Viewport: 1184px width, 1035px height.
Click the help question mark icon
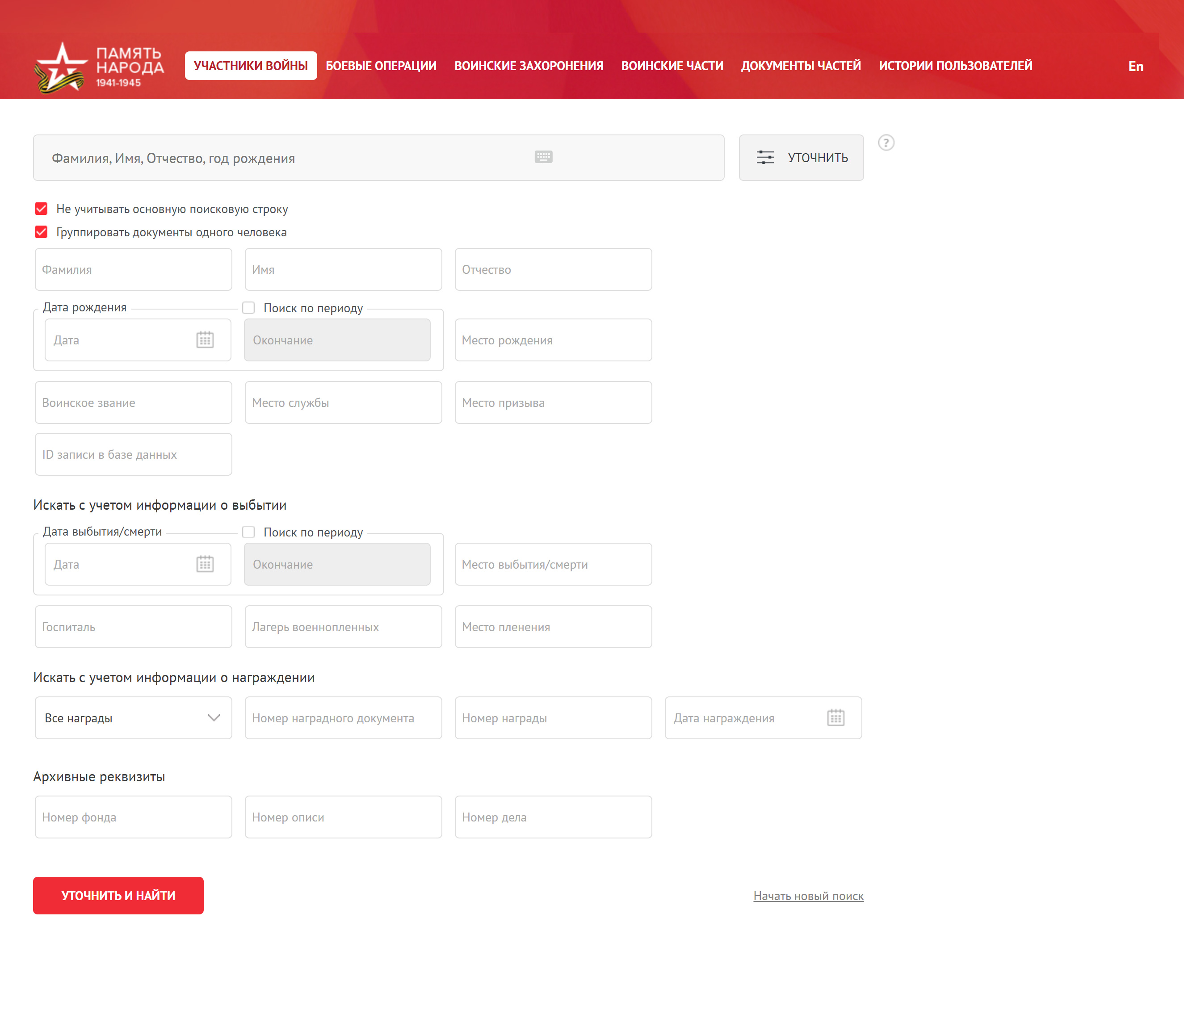coord(886,142)
